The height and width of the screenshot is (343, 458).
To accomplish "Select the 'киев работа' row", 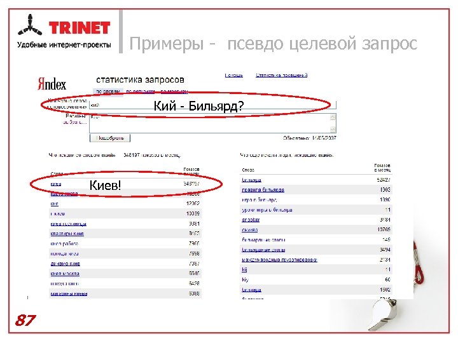I will pyautogui.click(x=125, y=243).
